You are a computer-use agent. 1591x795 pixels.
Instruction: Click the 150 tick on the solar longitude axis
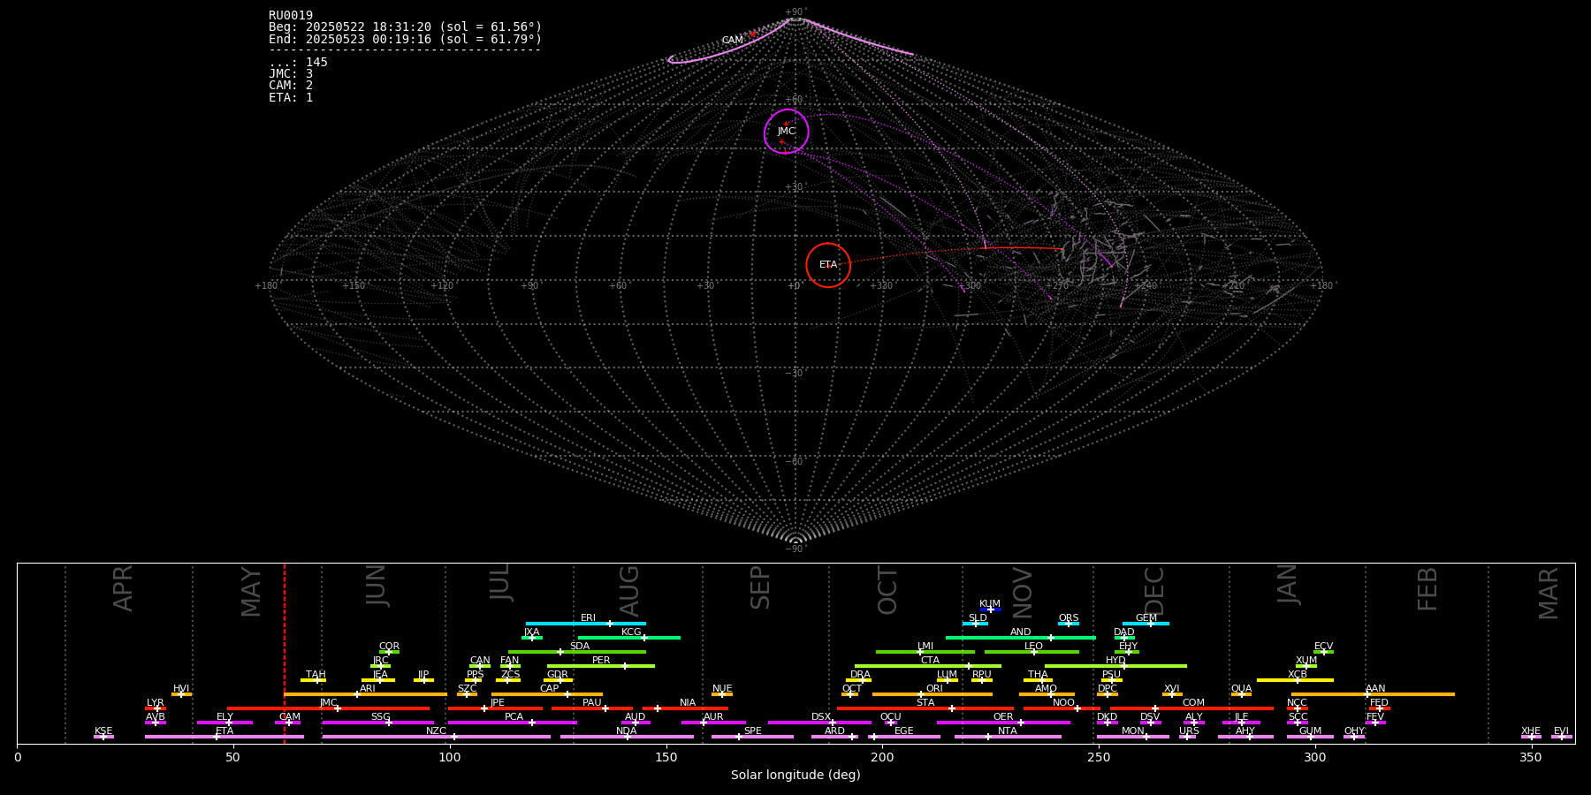coord(666,757)
